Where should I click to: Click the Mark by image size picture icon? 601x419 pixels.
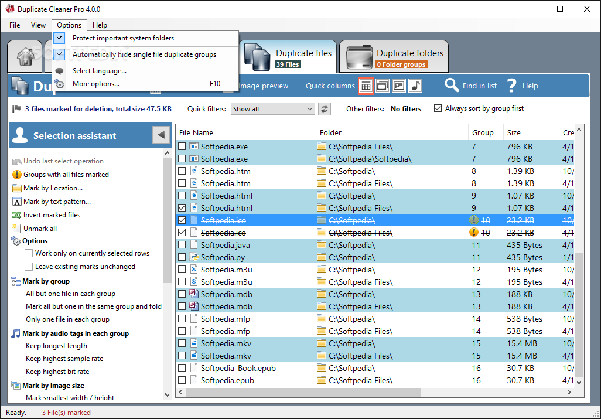click(x=16, y=385)
